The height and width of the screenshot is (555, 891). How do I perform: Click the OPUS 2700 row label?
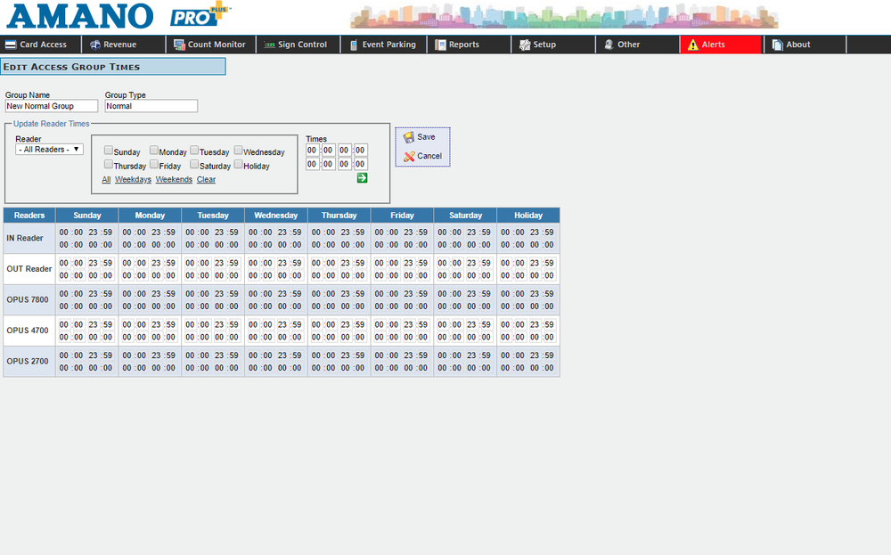[28, 361]
